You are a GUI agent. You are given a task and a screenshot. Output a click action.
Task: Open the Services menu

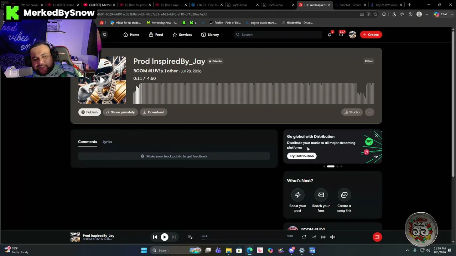tap(182, 34)
